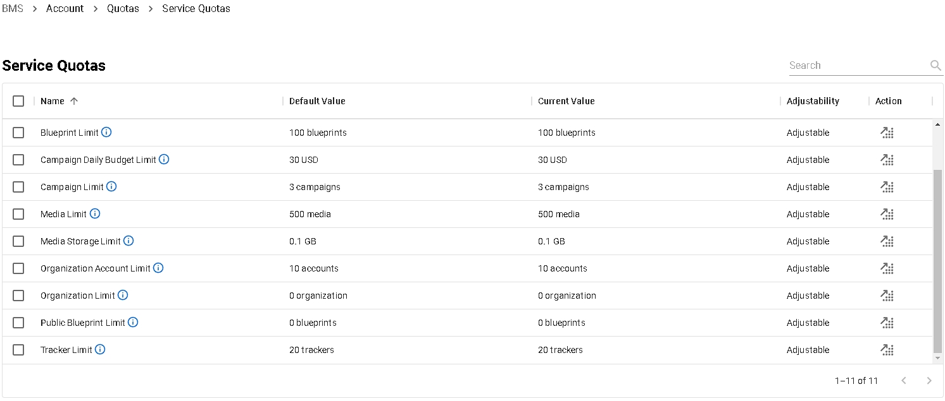Click the search magnifier icon
This screenshot has width=945, height=401.
point(936,66)
